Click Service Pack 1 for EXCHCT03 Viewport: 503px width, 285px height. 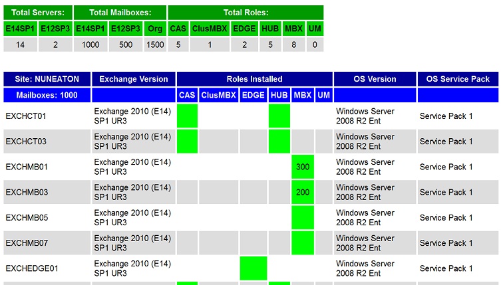point(446,142)
